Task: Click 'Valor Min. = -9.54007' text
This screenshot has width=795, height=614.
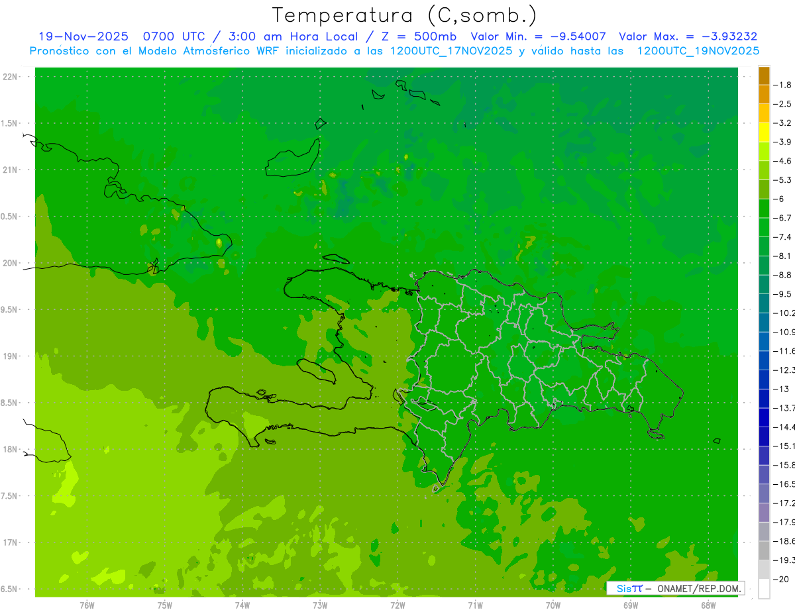Action: point(538,36)
